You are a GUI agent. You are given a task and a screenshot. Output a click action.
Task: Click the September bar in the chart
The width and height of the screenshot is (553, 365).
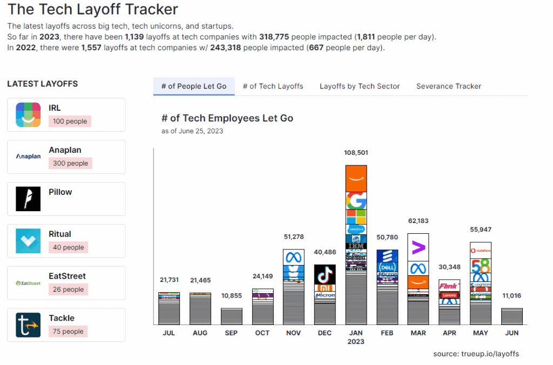coord(231,316)
